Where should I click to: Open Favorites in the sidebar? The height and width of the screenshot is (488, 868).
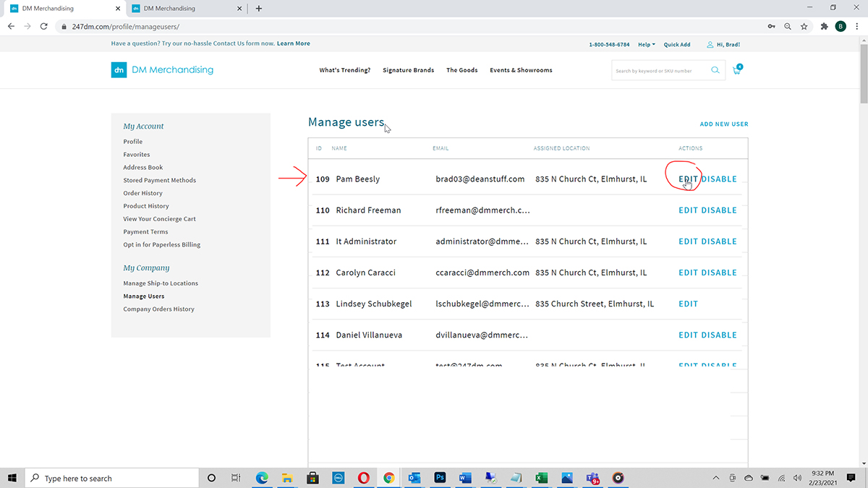137,155
